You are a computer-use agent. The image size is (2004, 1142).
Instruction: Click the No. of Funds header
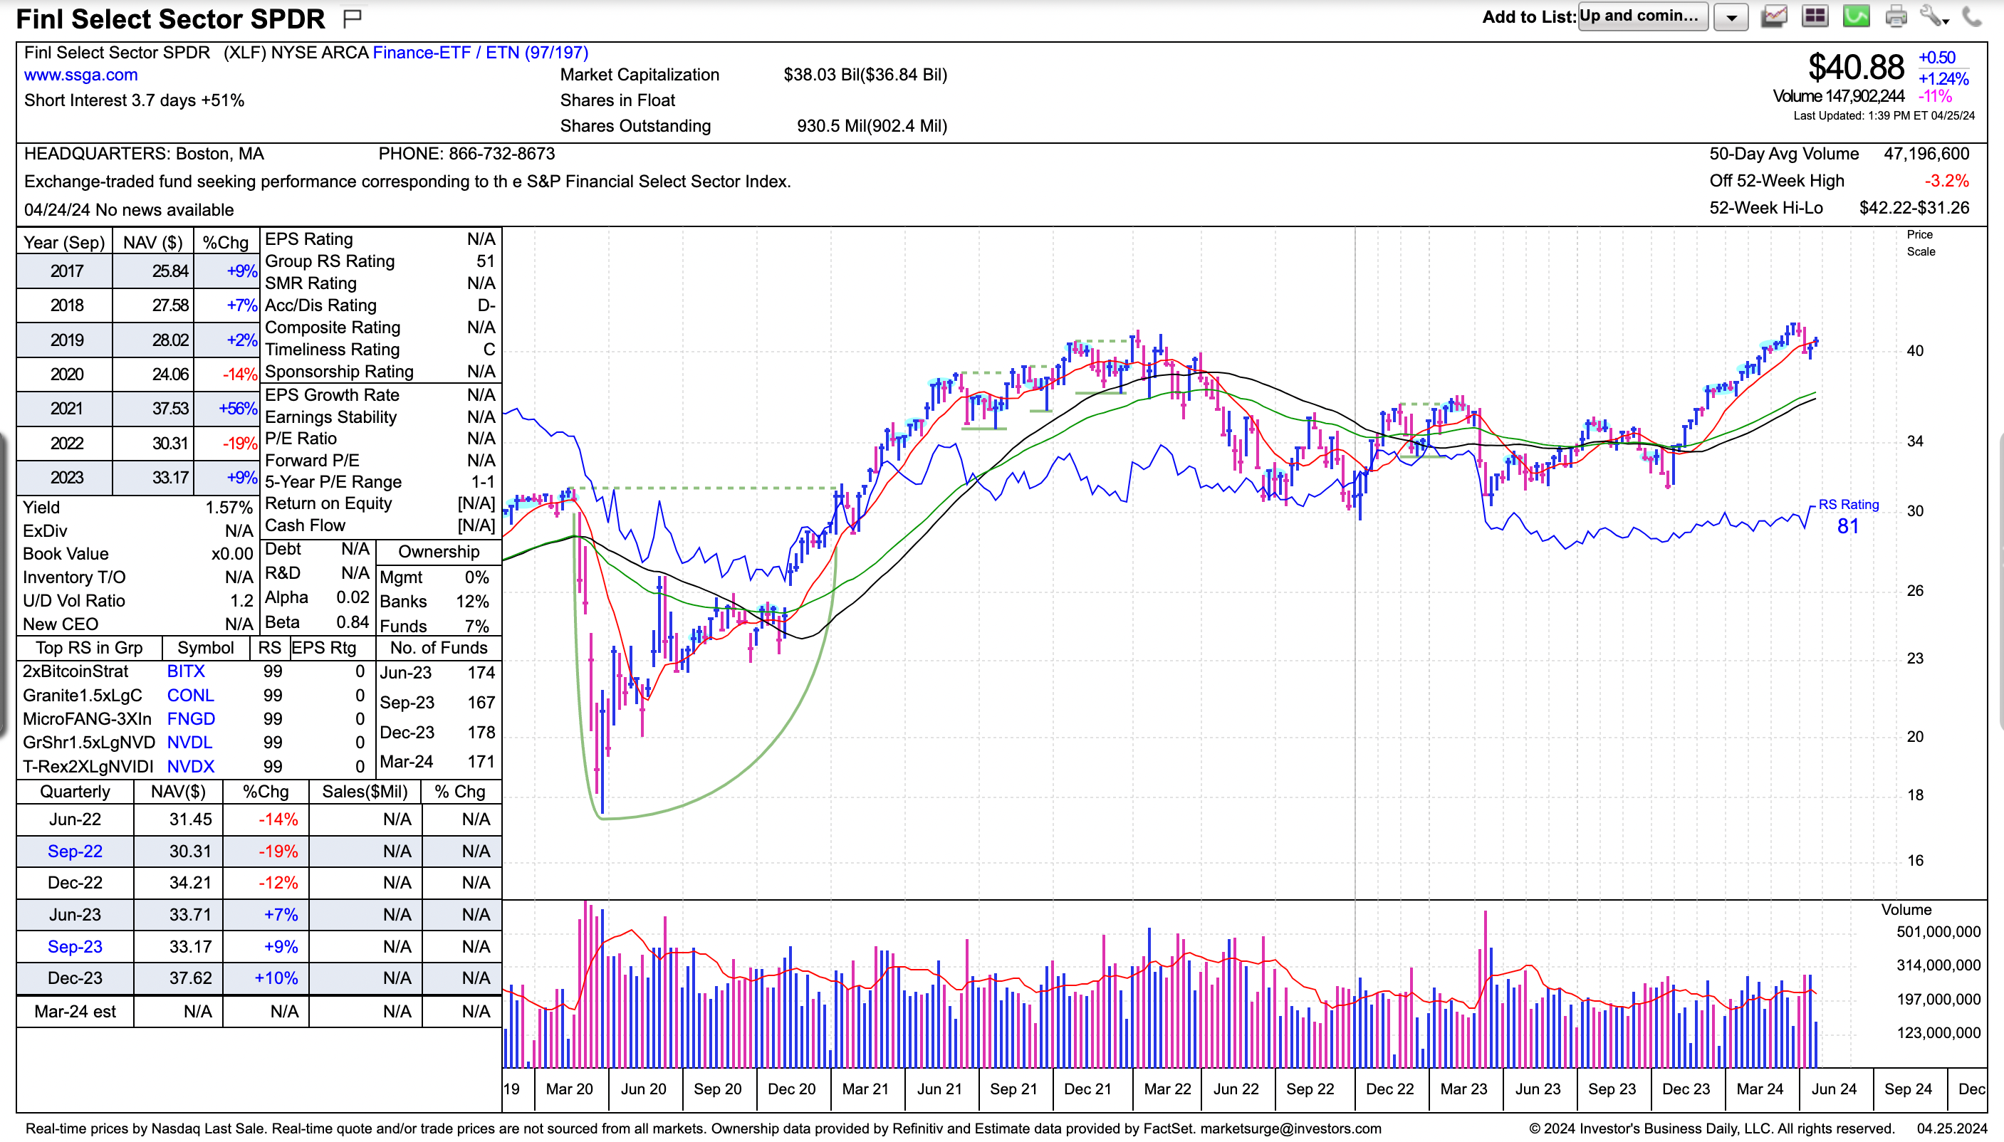point(439,648)
